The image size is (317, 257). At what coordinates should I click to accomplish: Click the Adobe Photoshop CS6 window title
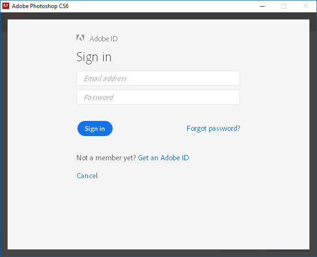click(40, 6)
